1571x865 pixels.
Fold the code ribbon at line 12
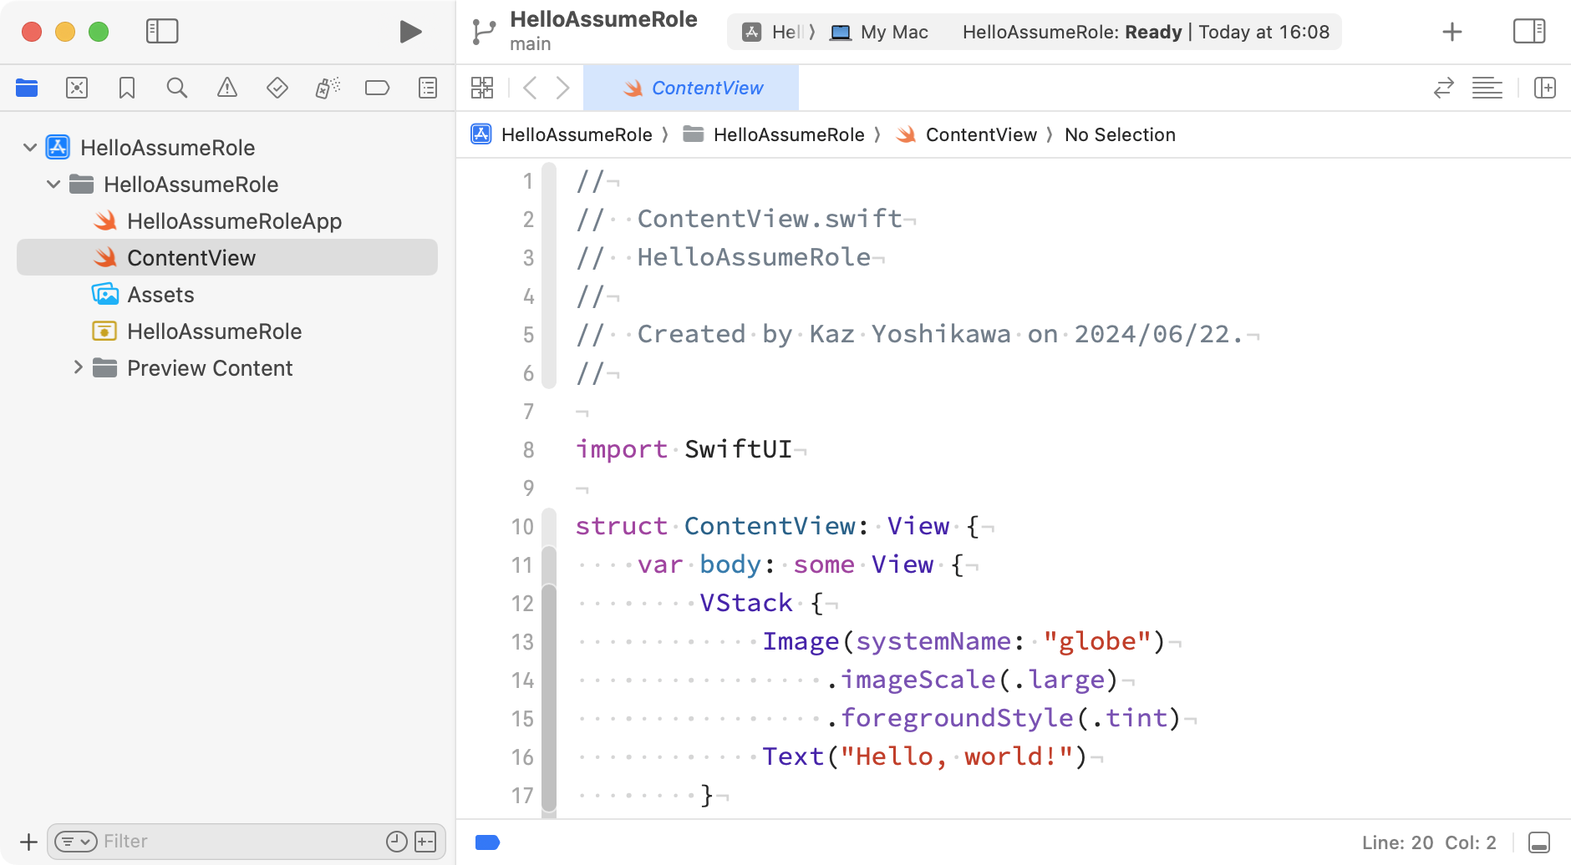coord(549,604)
